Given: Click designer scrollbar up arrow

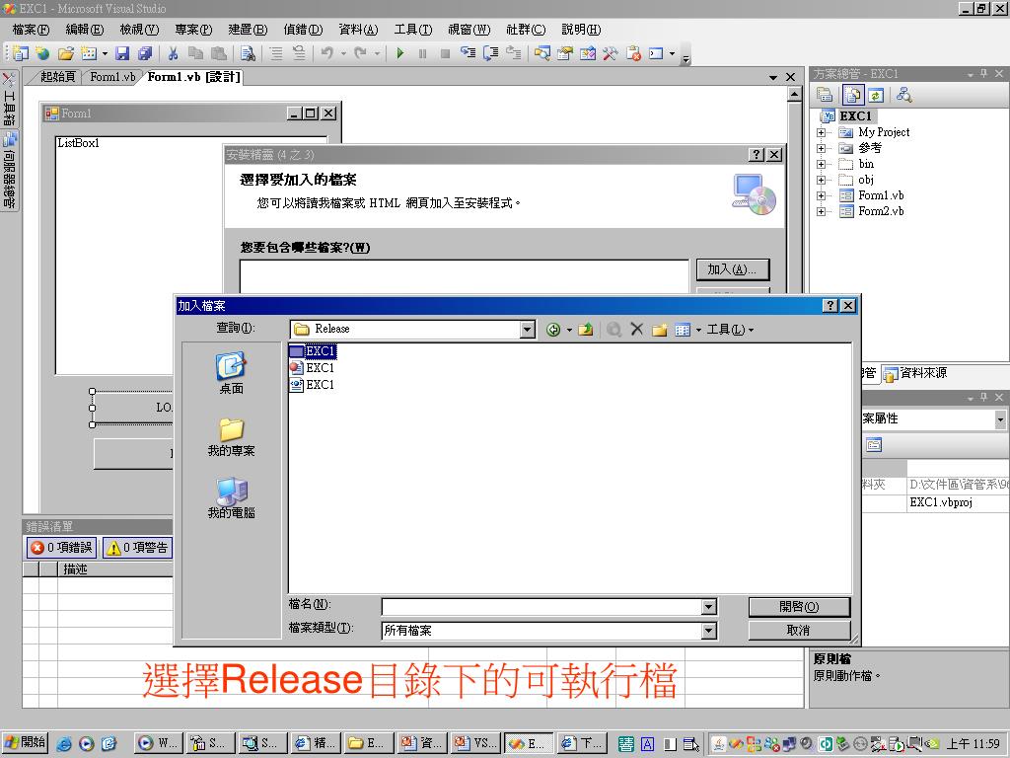Looking at the screenshot, I should tap(794, 95).
